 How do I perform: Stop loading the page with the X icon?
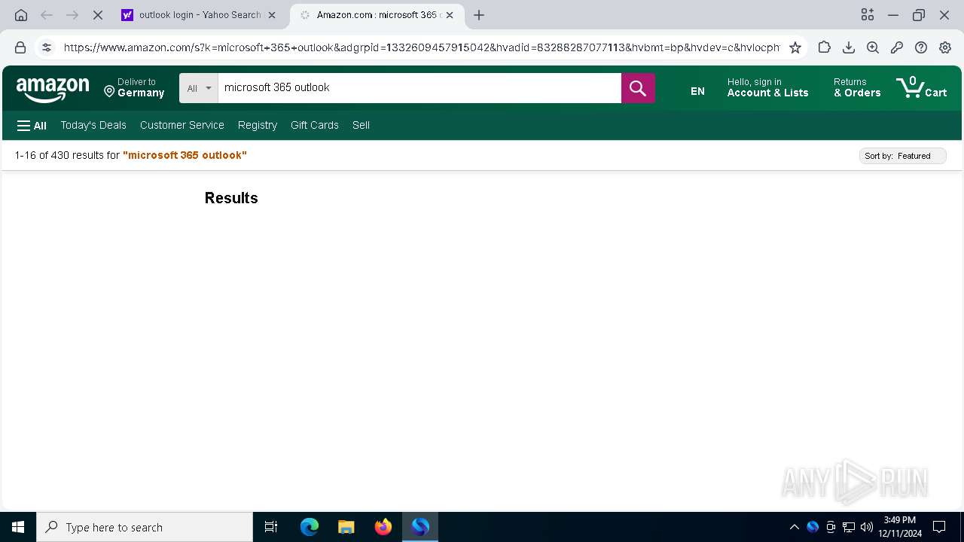pos(98,15)
